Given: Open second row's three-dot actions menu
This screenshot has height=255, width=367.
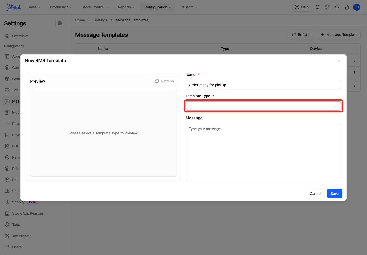Looking at the screenshot, I should pyautogui.click(x=354, y=73).
